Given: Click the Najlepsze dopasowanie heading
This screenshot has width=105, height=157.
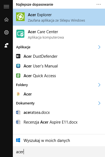Looking at the screenshot, I should click(35, 5).
